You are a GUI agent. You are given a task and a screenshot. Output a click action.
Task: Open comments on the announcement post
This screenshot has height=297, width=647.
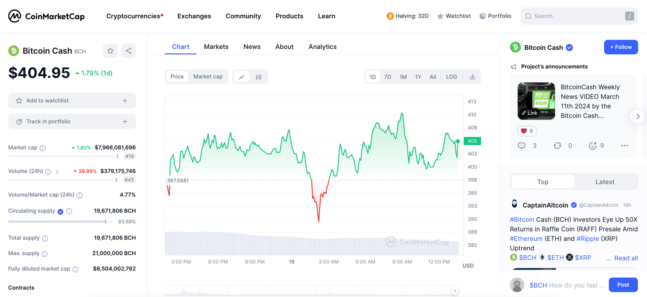click(522, 145)
